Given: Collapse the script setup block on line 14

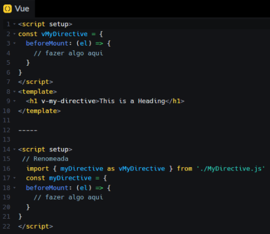Looking at the screenshot, I should pyautogui.click(x=14, y=149).
